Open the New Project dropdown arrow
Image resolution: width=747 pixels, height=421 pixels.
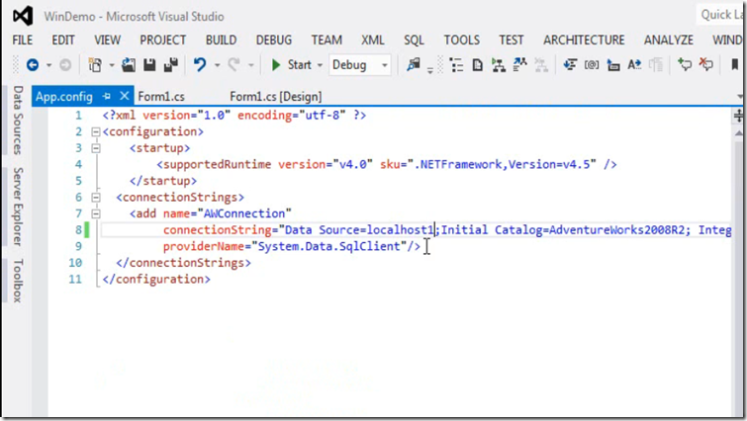112,65
